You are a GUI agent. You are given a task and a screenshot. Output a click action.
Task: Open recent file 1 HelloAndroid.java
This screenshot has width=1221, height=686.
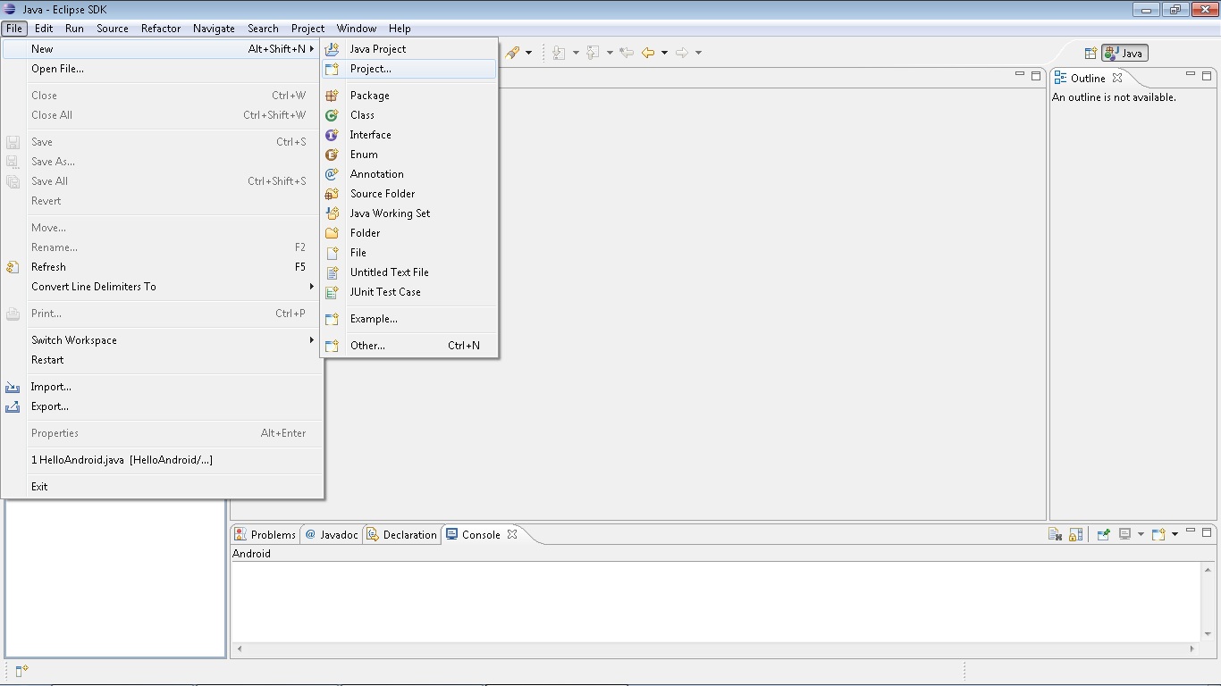point(162,460)
